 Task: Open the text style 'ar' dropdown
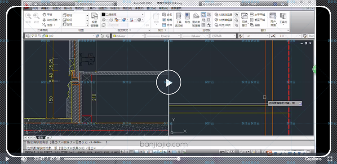257,36
